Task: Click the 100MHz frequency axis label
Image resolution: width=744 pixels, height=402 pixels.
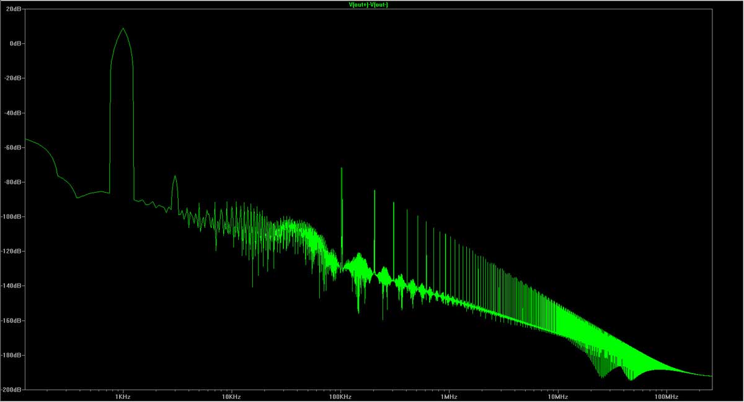Action: point(666,396)
